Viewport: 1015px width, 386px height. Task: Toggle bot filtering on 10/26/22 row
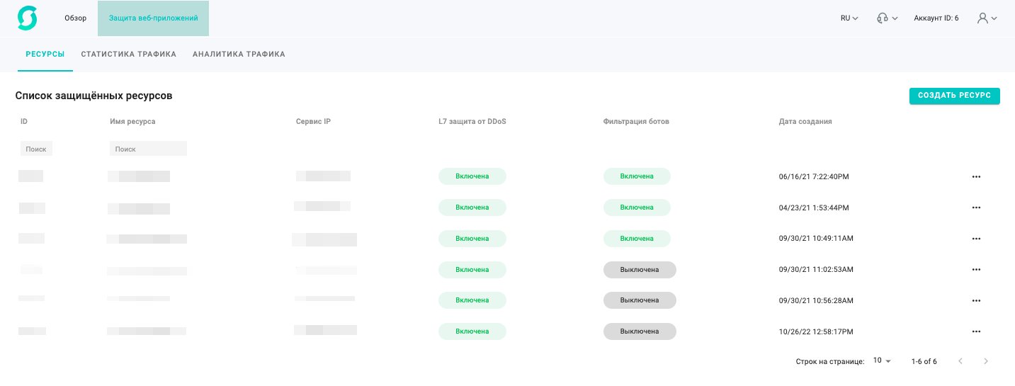click(x=639, y=331)
